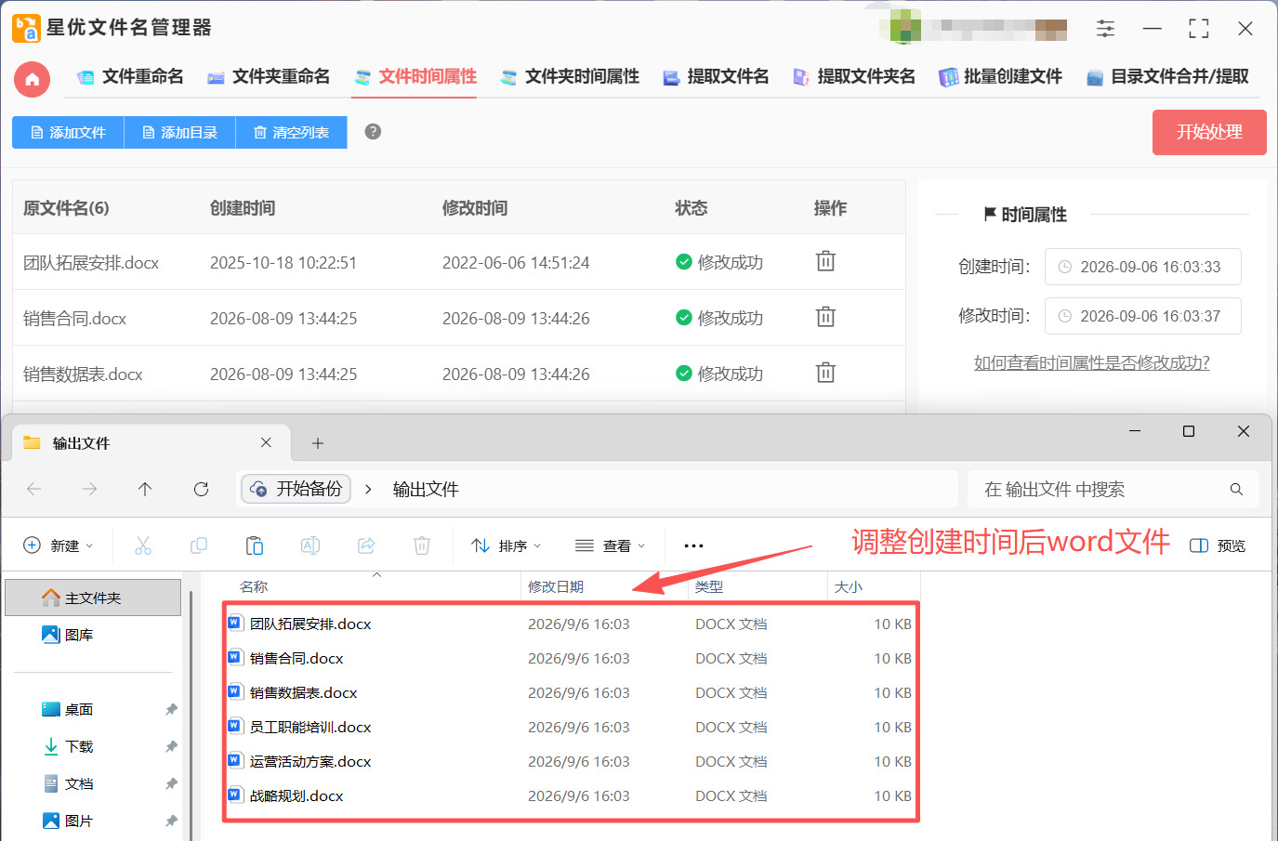The image size is (1278, 841).
Task: Open the 目录文件合并/提取 tab
Action: 1167,76
